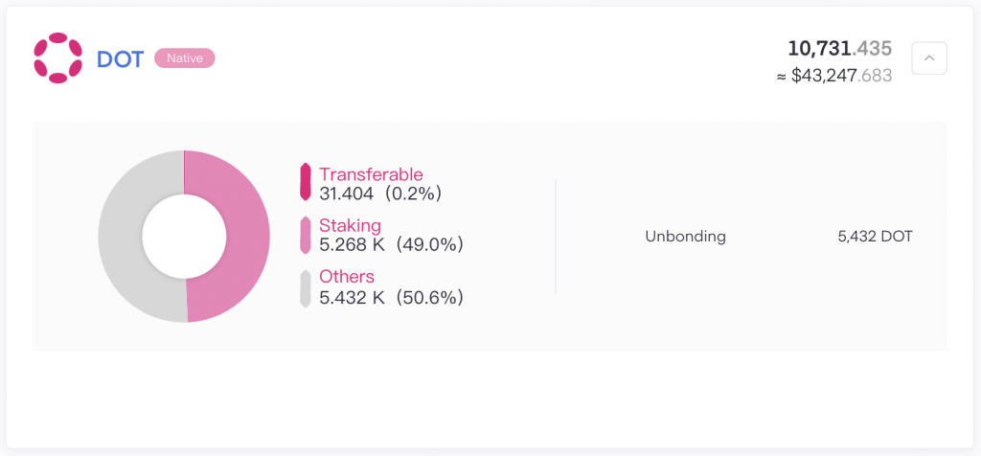This screenshot has width=981, height=456.
Task: Click the grey Others segment of donut chart
Action: tap(120, 237)
